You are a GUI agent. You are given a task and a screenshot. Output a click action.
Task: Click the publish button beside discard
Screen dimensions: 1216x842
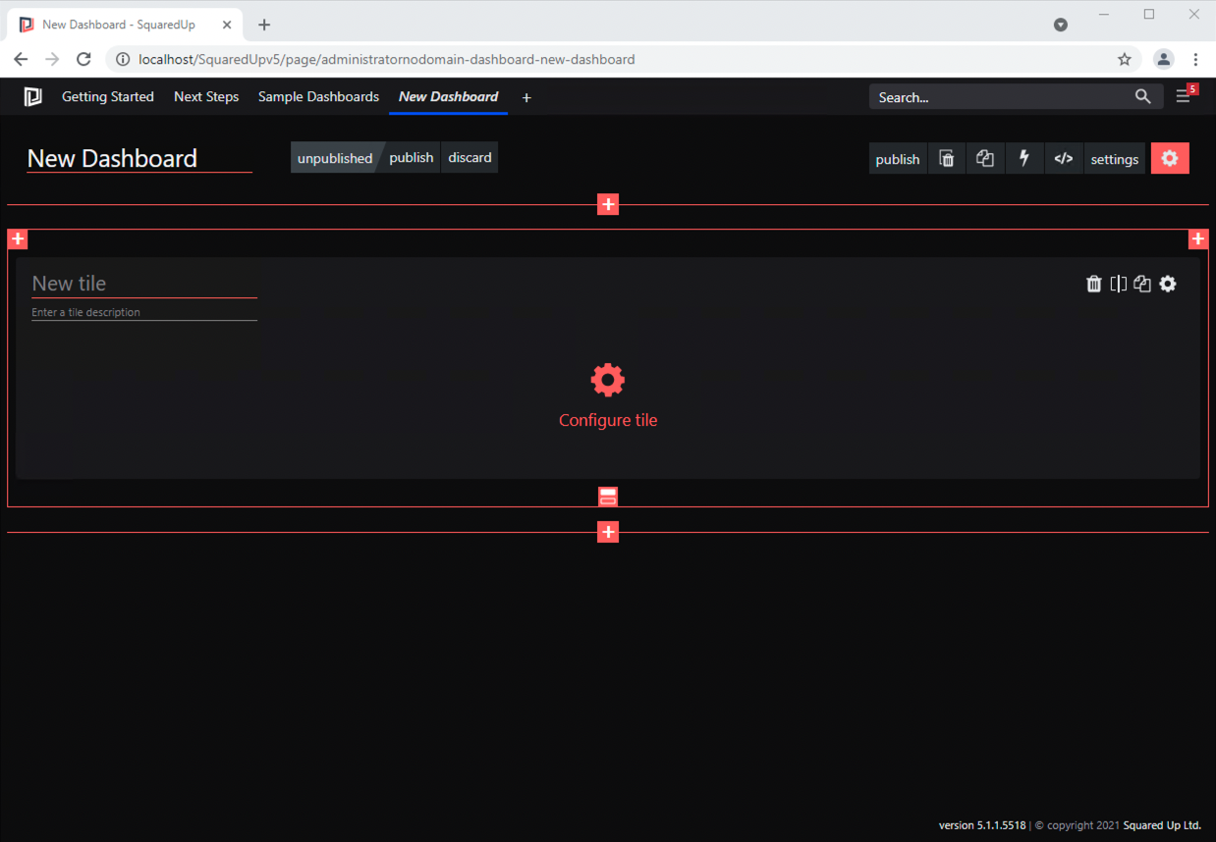[412, 158]
